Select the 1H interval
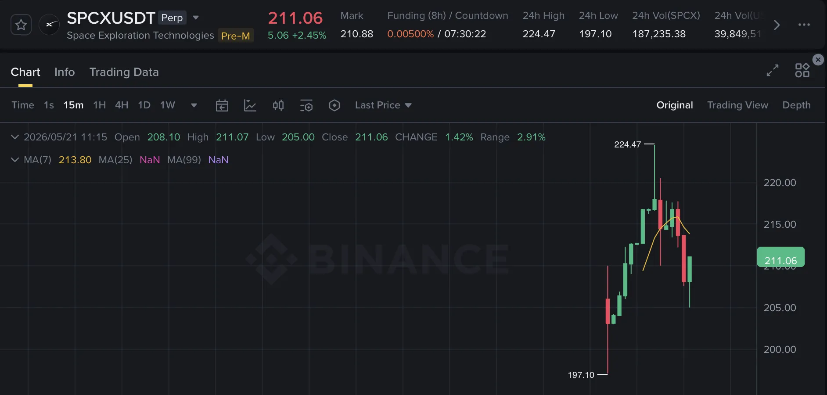 point(100,105)
